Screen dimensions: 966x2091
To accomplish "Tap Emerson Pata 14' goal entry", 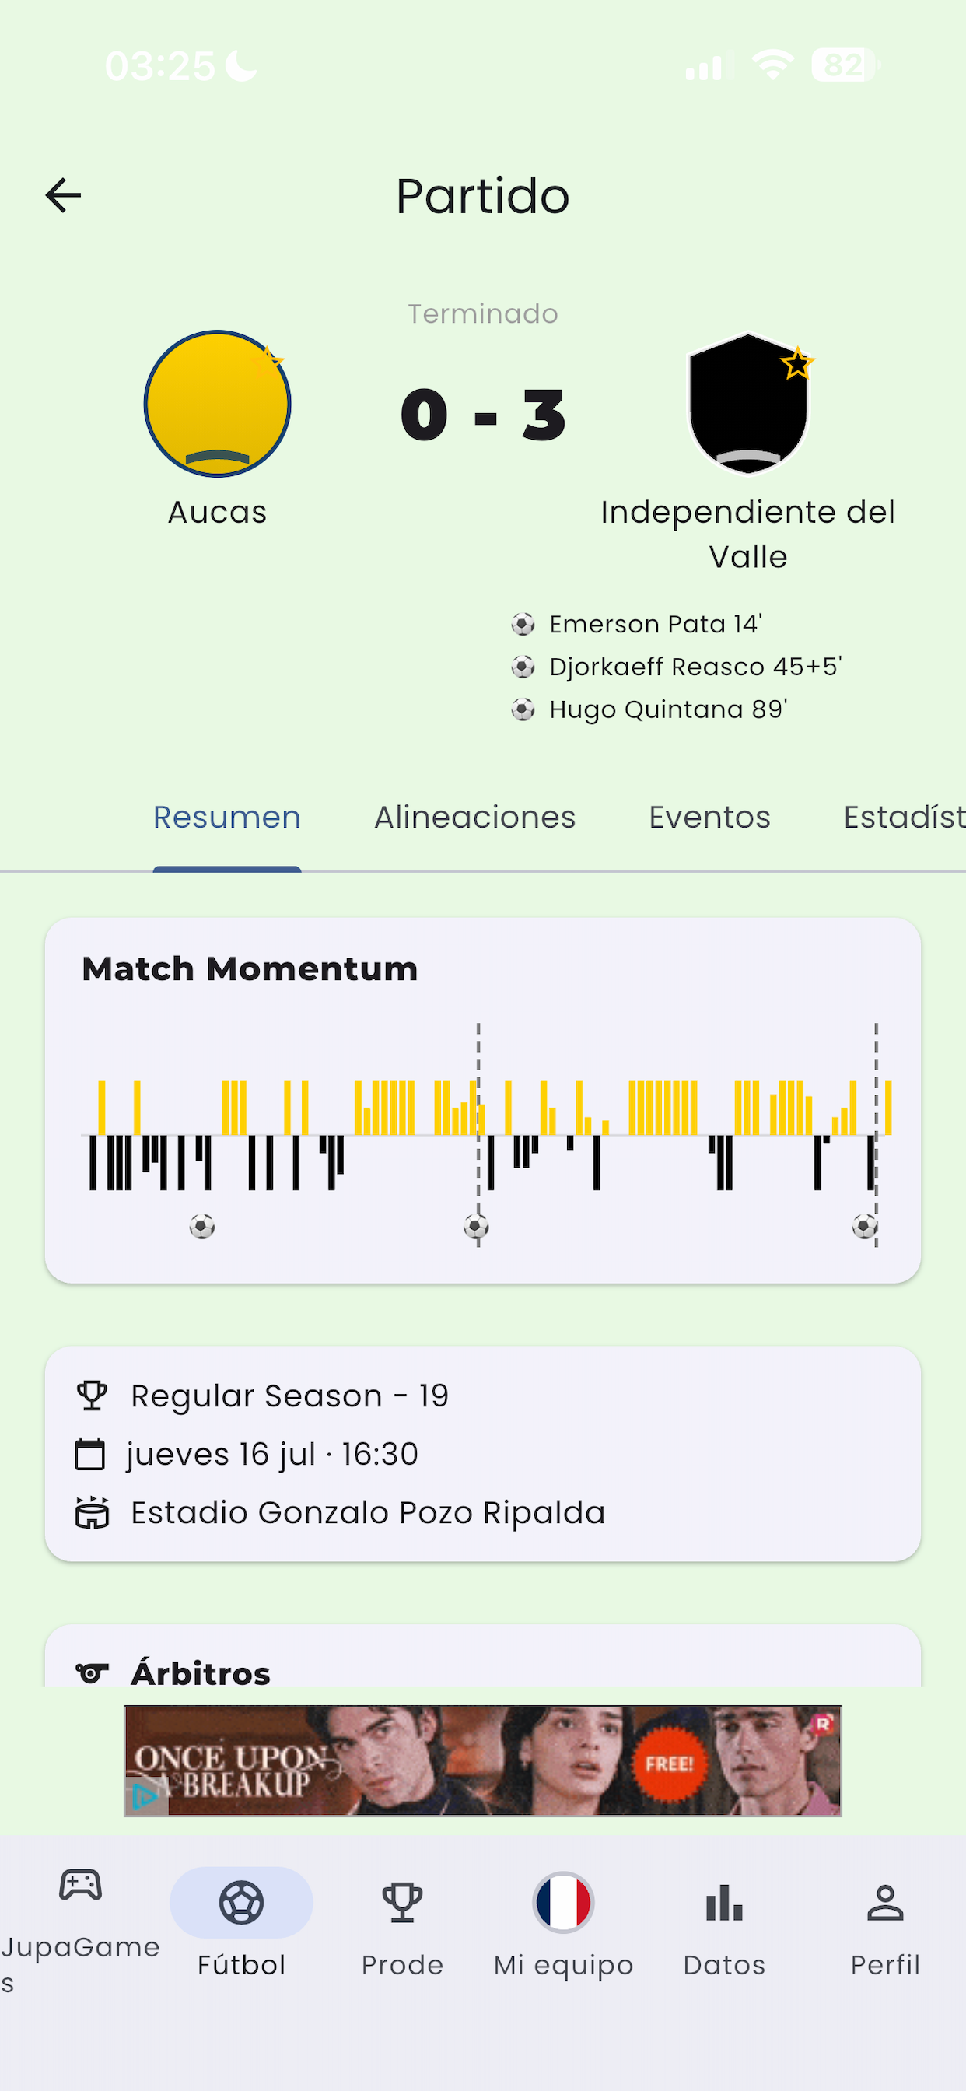I will point(637,624).
